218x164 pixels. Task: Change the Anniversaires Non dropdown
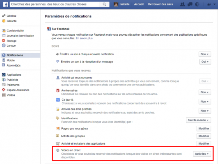205,92
